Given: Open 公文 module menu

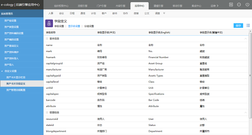Looking at the screenshot, I should (x=147, y=13).
